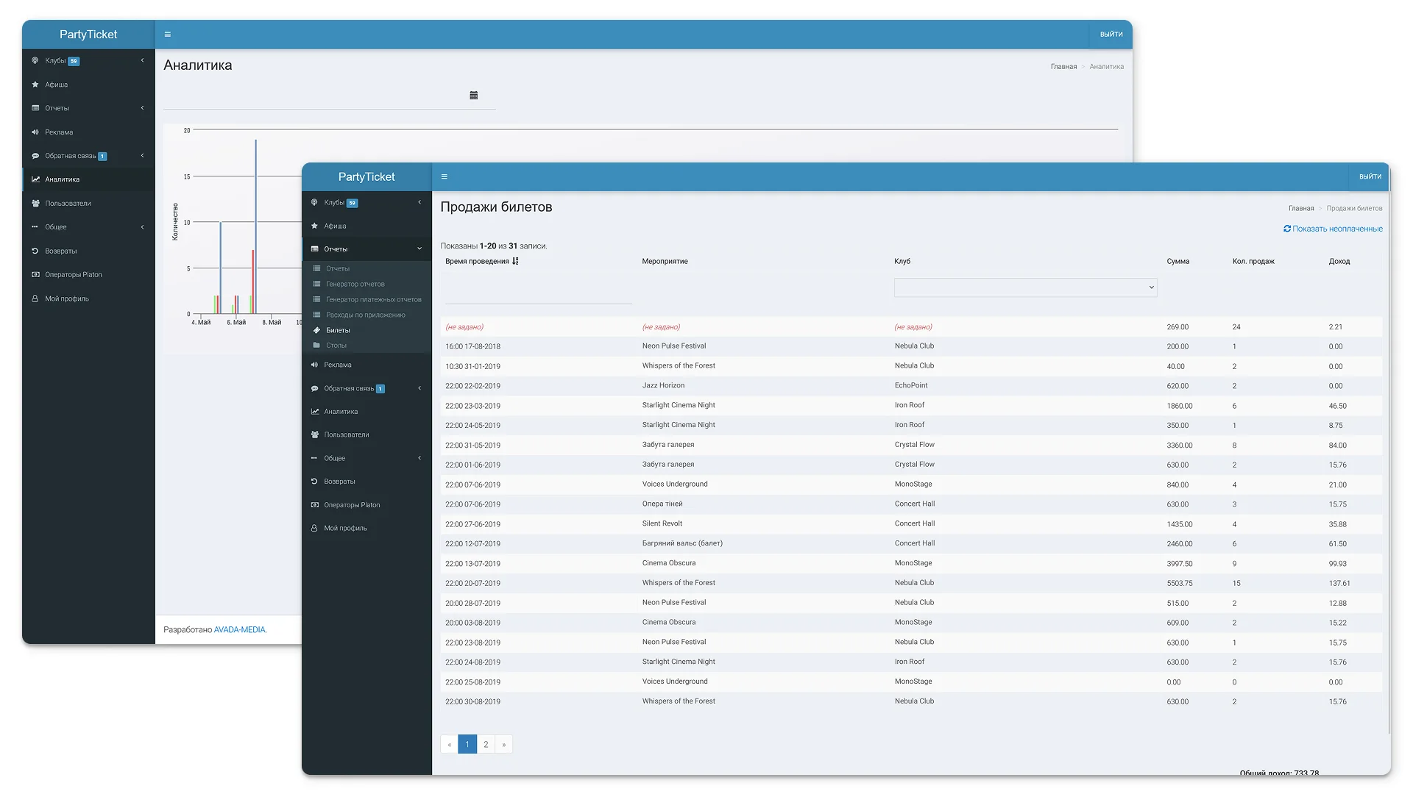Open the calendar date picker icon in Аналитика
Screen dimensions: 1413x794
474,96
